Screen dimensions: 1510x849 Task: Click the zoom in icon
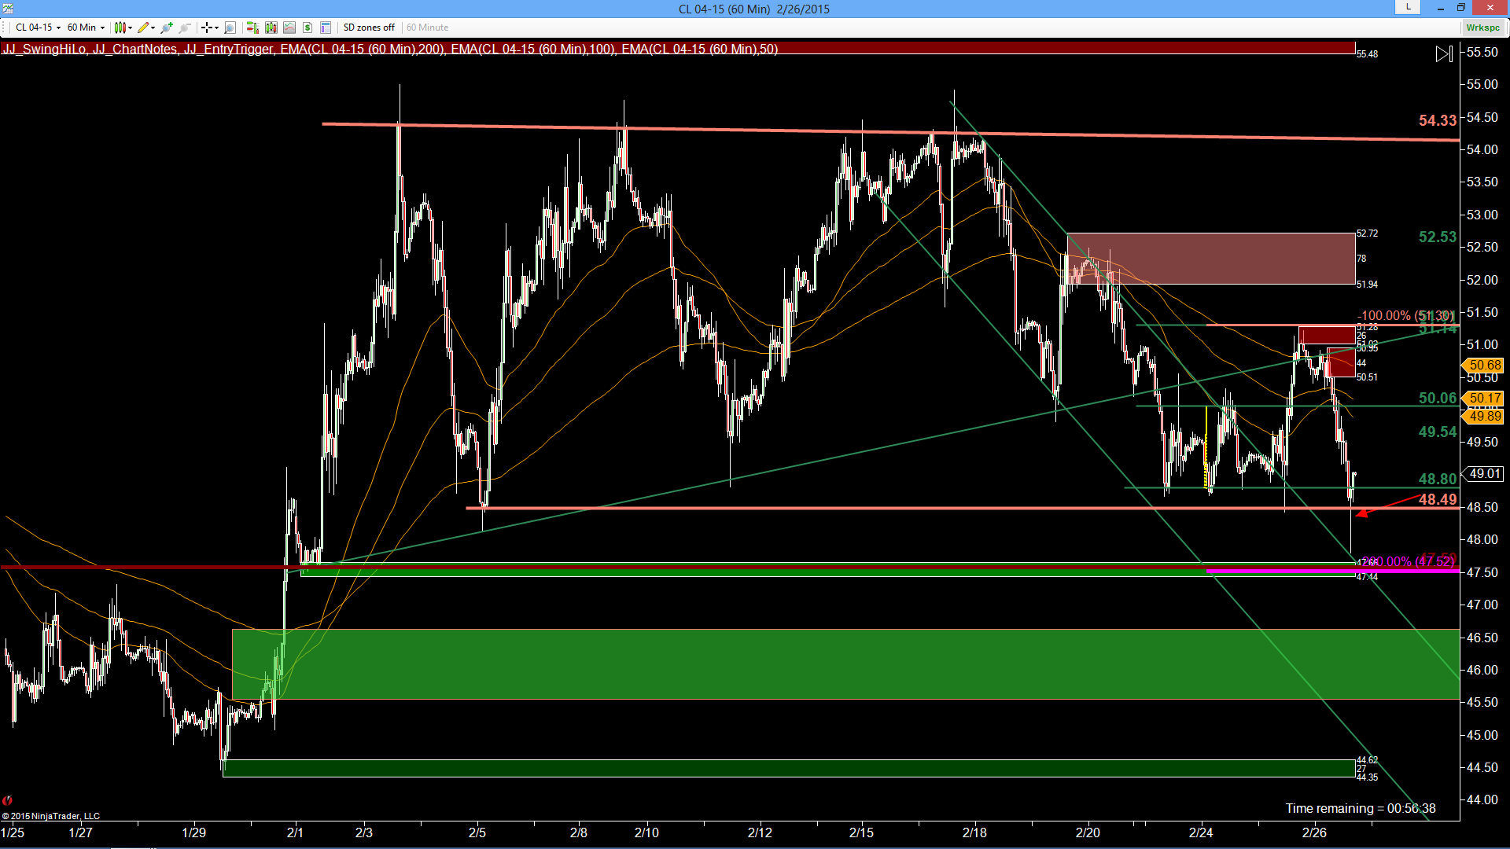167,28
